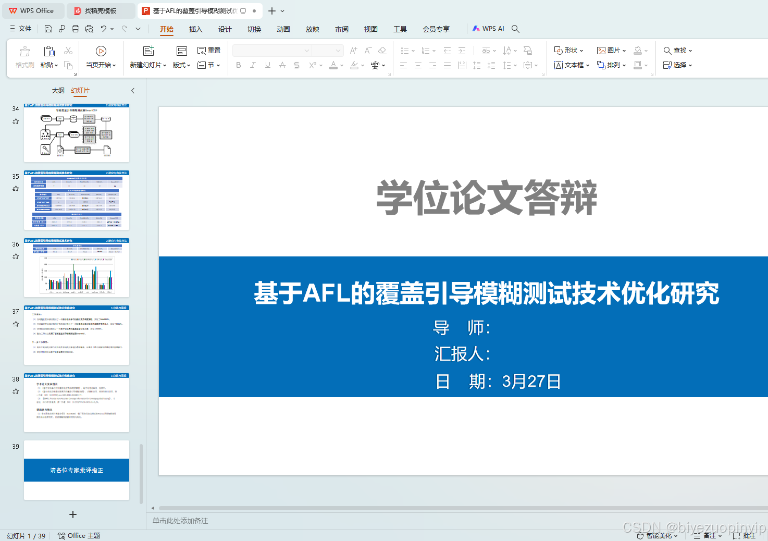Select the 形状 (Shapes) tool
The width and height of the screenshot is (768, 541).
coord(569,50)
